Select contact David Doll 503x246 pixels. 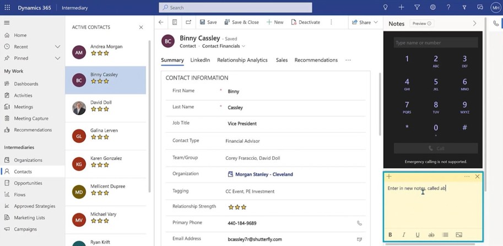click(106, 108)
